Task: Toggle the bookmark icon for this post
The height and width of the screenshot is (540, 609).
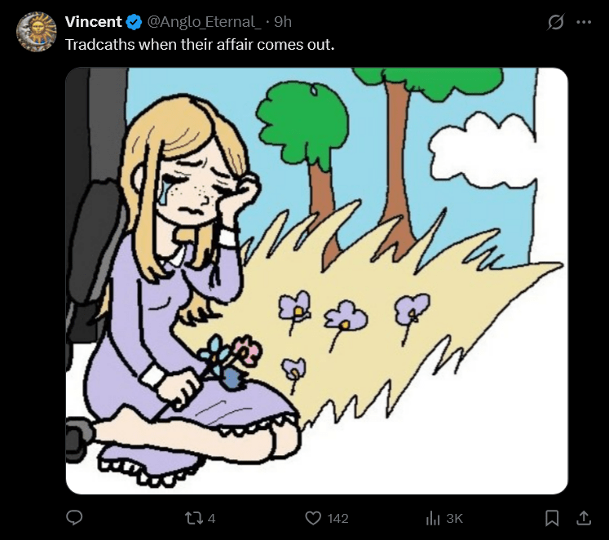Action: (x=552, y=518)
